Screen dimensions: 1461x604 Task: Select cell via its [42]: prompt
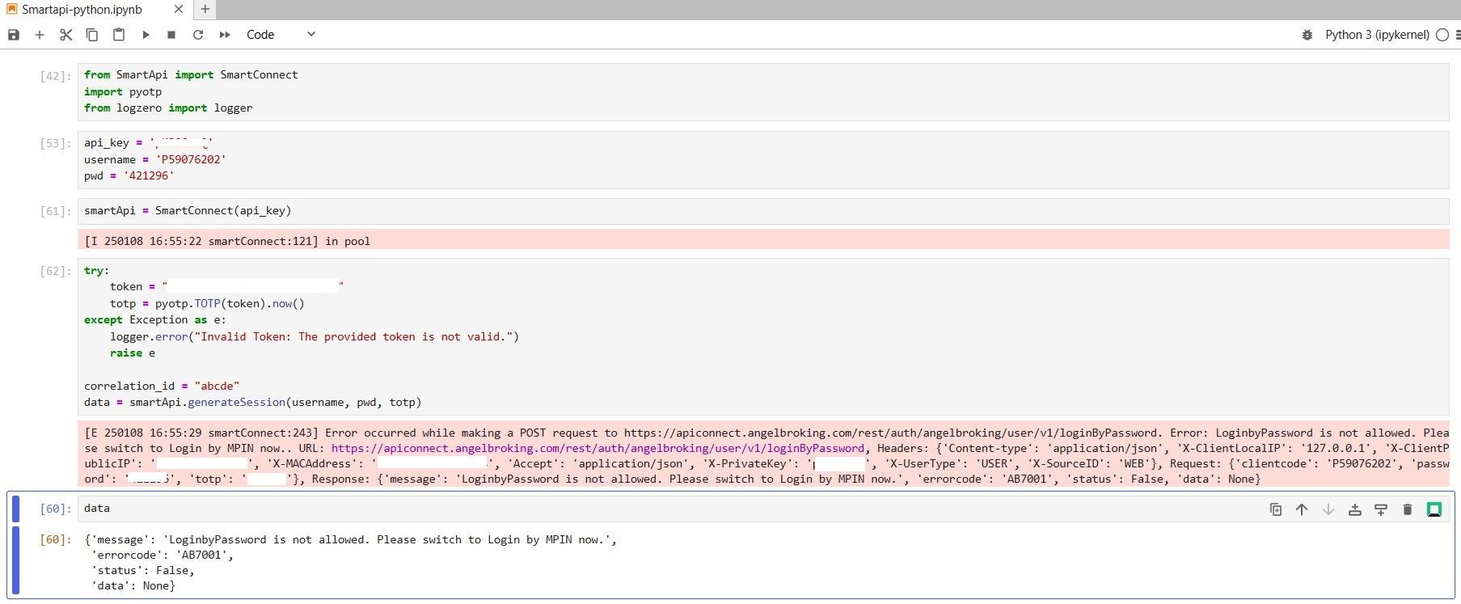(x=56, y=76)
